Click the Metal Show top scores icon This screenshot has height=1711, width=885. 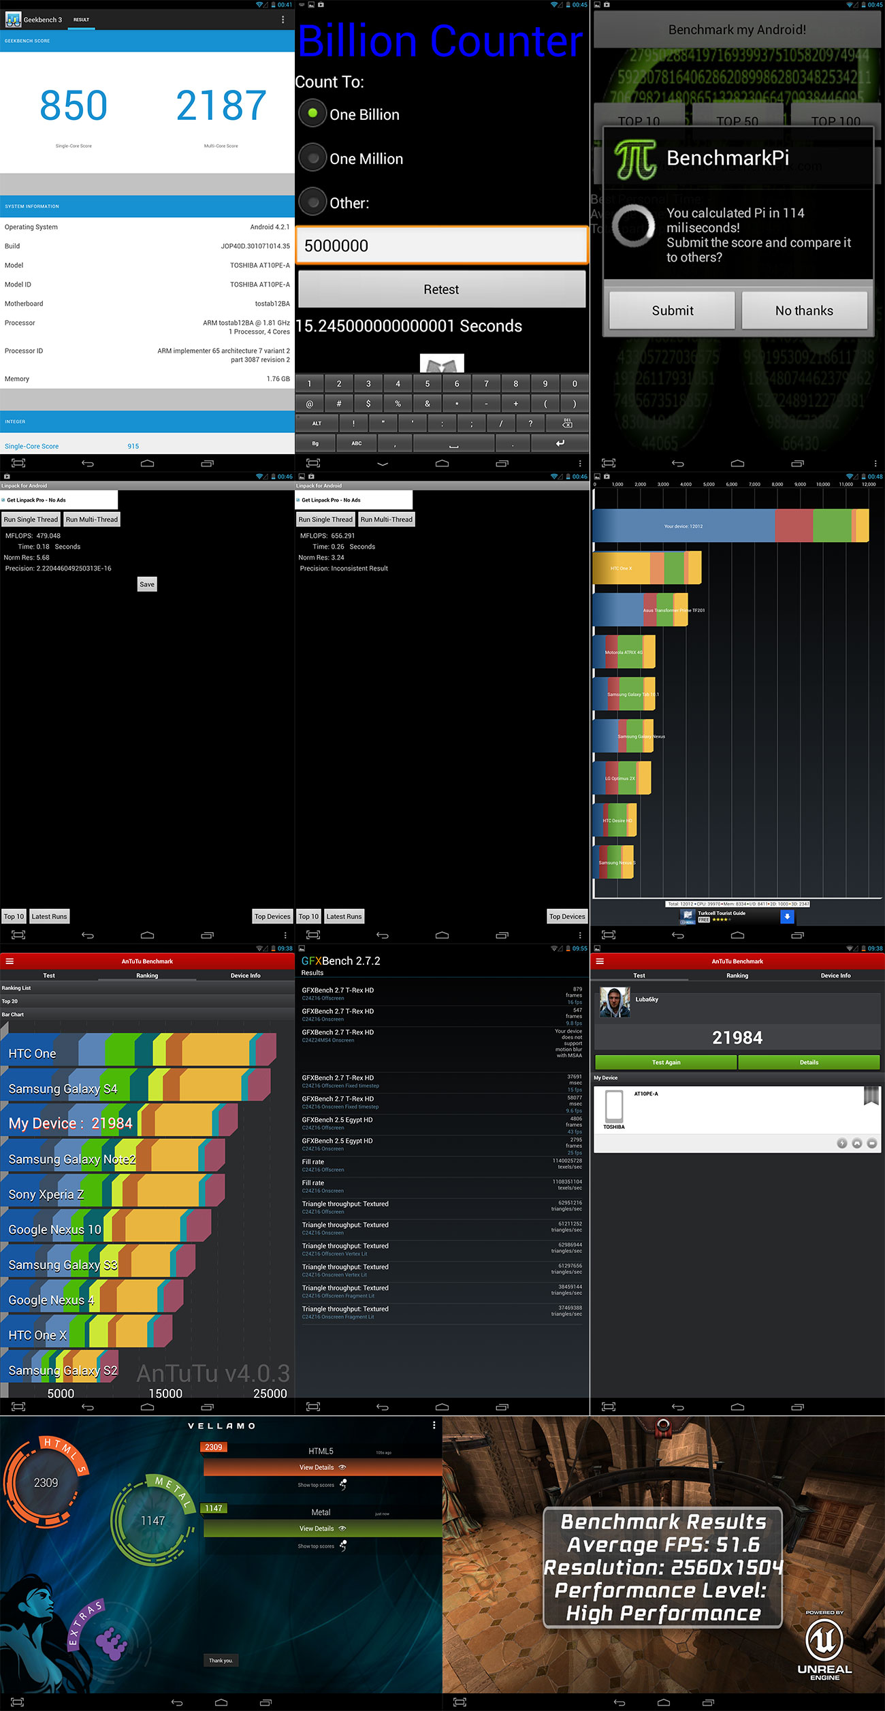pos(343,1546)
